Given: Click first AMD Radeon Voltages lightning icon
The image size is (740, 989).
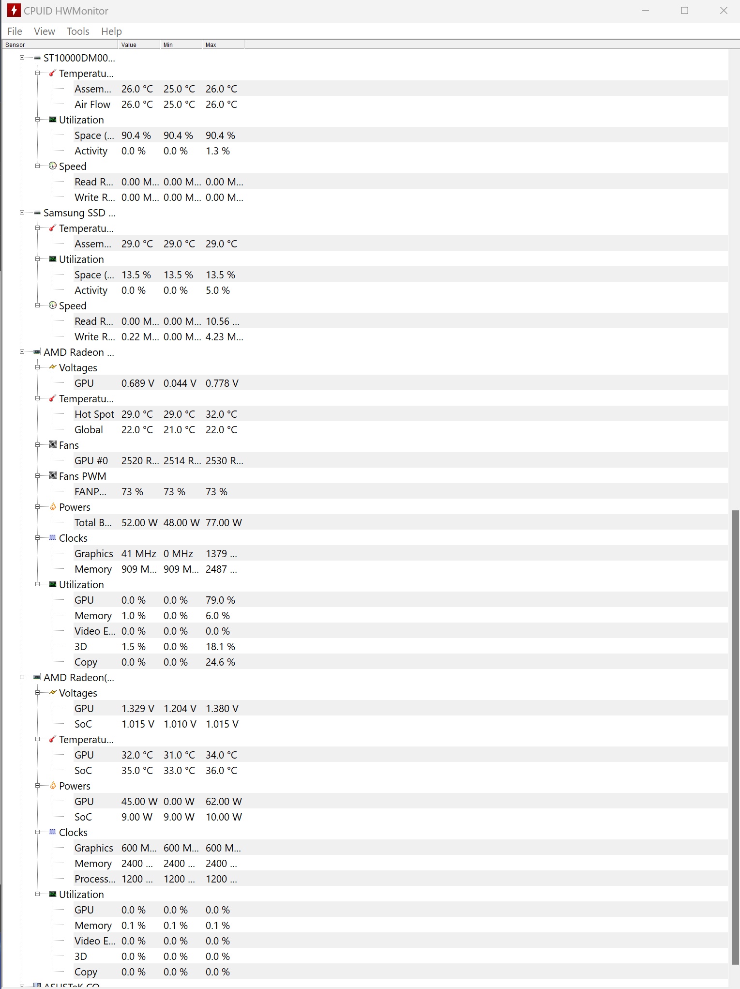Looking at the screenshot, I should (x=53, y=367).
